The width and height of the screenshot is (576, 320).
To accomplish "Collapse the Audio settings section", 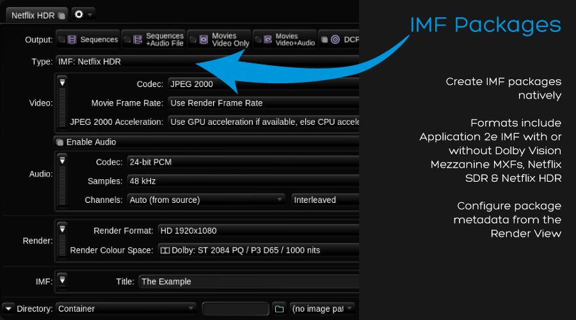I will [x=63, y=160].
